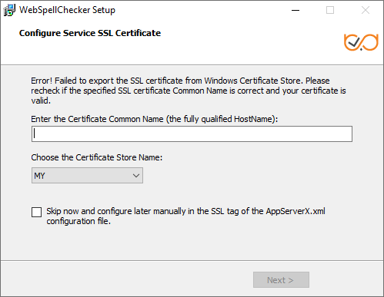Select the MY value in store combo box
The height and width of the screenshot is (297, 384).
click(x=39, y=176)
